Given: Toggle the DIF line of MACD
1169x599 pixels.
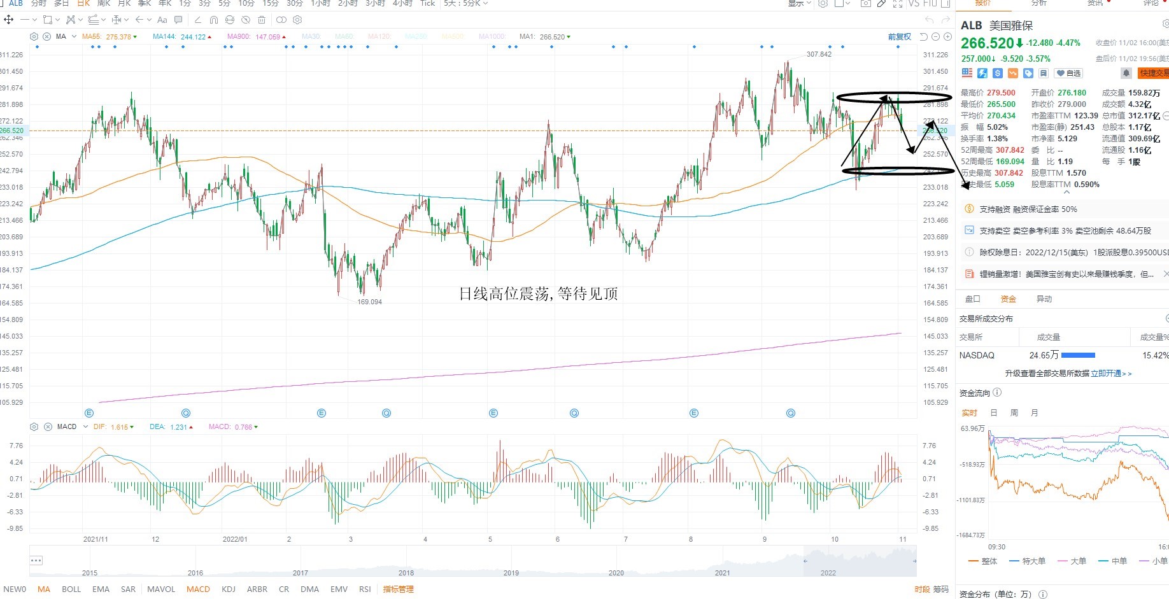Looking at the screenshot, I should click(x=113, y=426).
